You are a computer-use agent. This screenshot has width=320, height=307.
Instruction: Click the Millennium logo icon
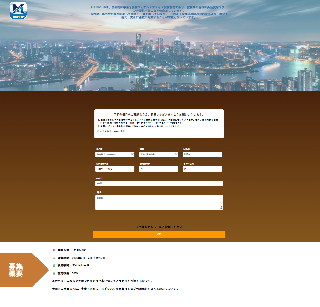pos(18,11)
